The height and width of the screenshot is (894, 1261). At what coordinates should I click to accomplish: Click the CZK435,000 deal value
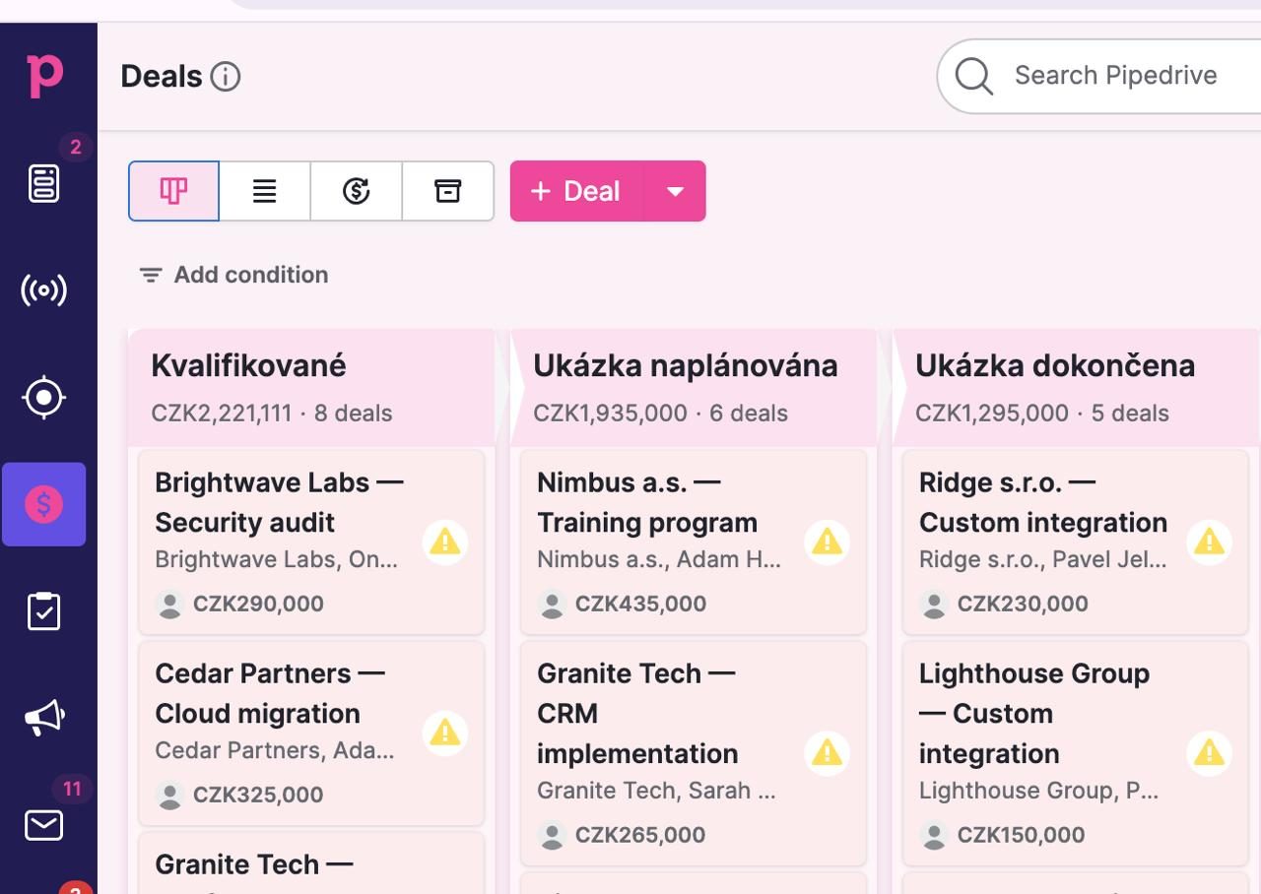click(640, 604)
